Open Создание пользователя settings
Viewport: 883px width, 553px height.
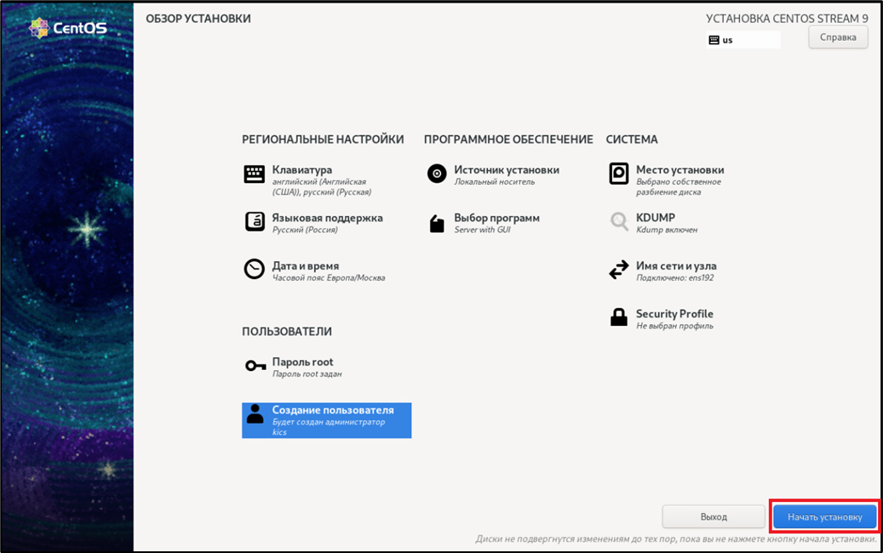click(x=327, y=420)
